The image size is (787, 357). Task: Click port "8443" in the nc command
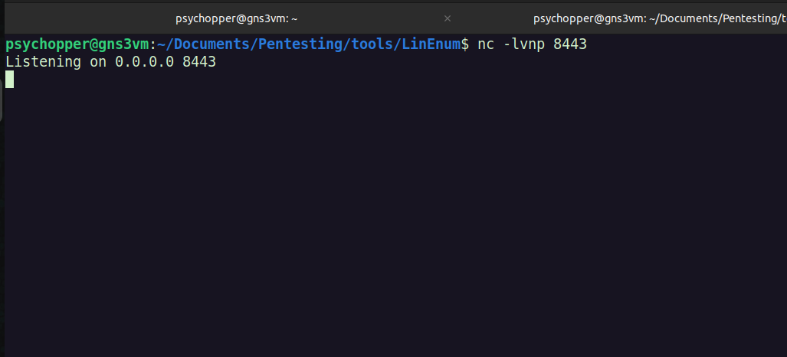(569, 44)
